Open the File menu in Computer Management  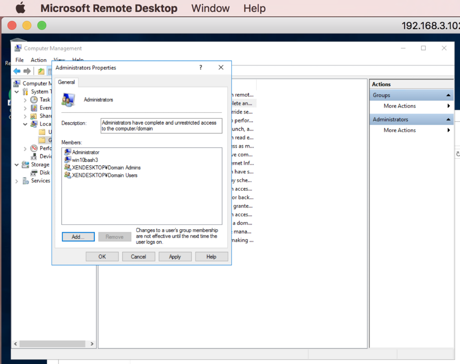coord(20,60)
